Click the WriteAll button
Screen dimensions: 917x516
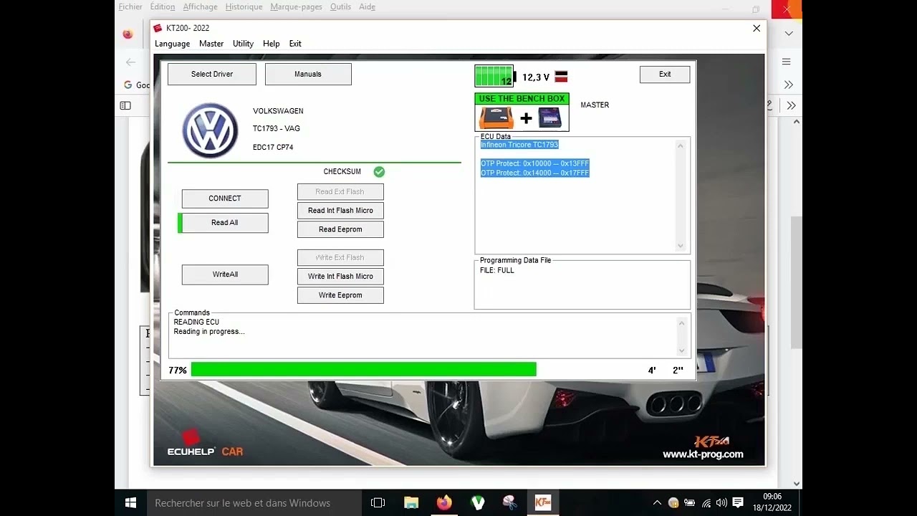[225, 274]
